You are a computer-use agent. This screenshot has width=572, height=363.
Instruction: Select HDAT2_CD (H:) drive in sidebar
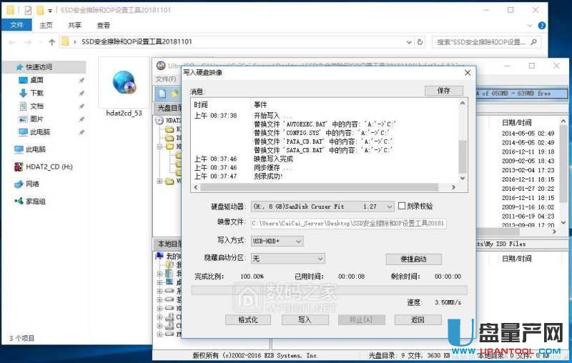click(43, 166)
